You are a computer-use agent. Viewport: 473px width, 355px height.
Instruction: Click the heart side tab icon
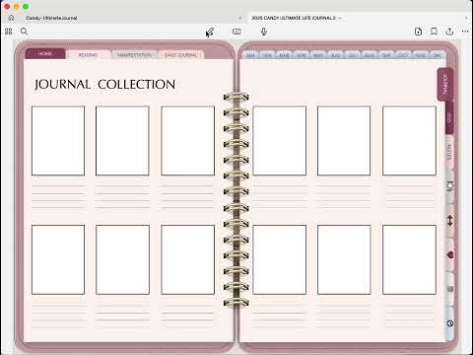click(x=450, y=254)
